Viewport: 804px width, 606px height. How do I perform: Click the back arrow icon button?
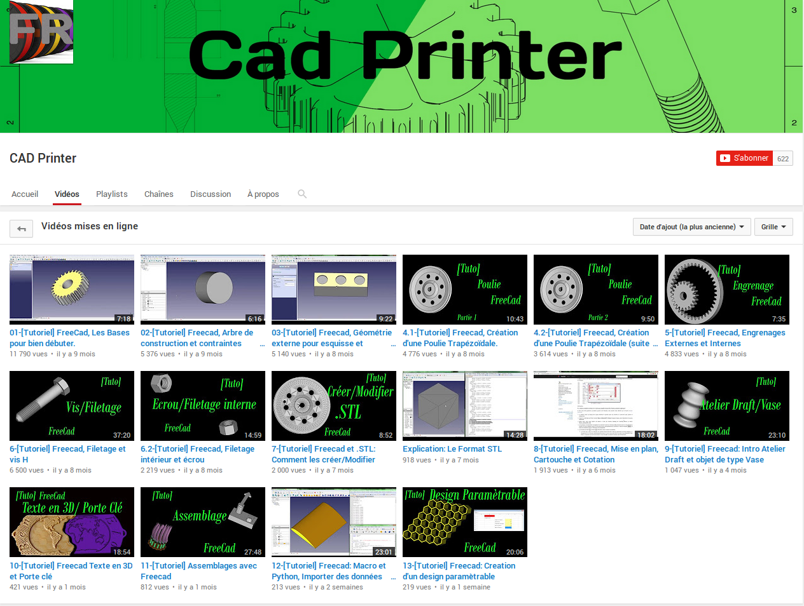pyautogui.click(x=22, y=229)
